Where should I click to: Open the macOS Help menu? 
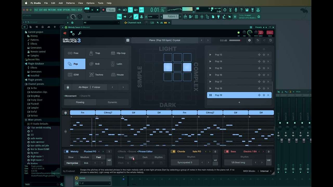[109, 3]
